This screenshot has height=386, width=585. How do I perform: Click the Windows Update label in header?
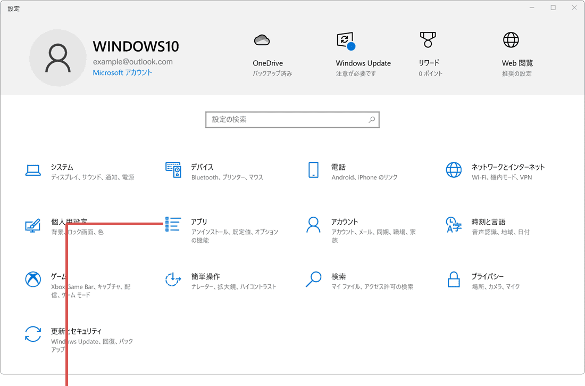pos(363,63)
